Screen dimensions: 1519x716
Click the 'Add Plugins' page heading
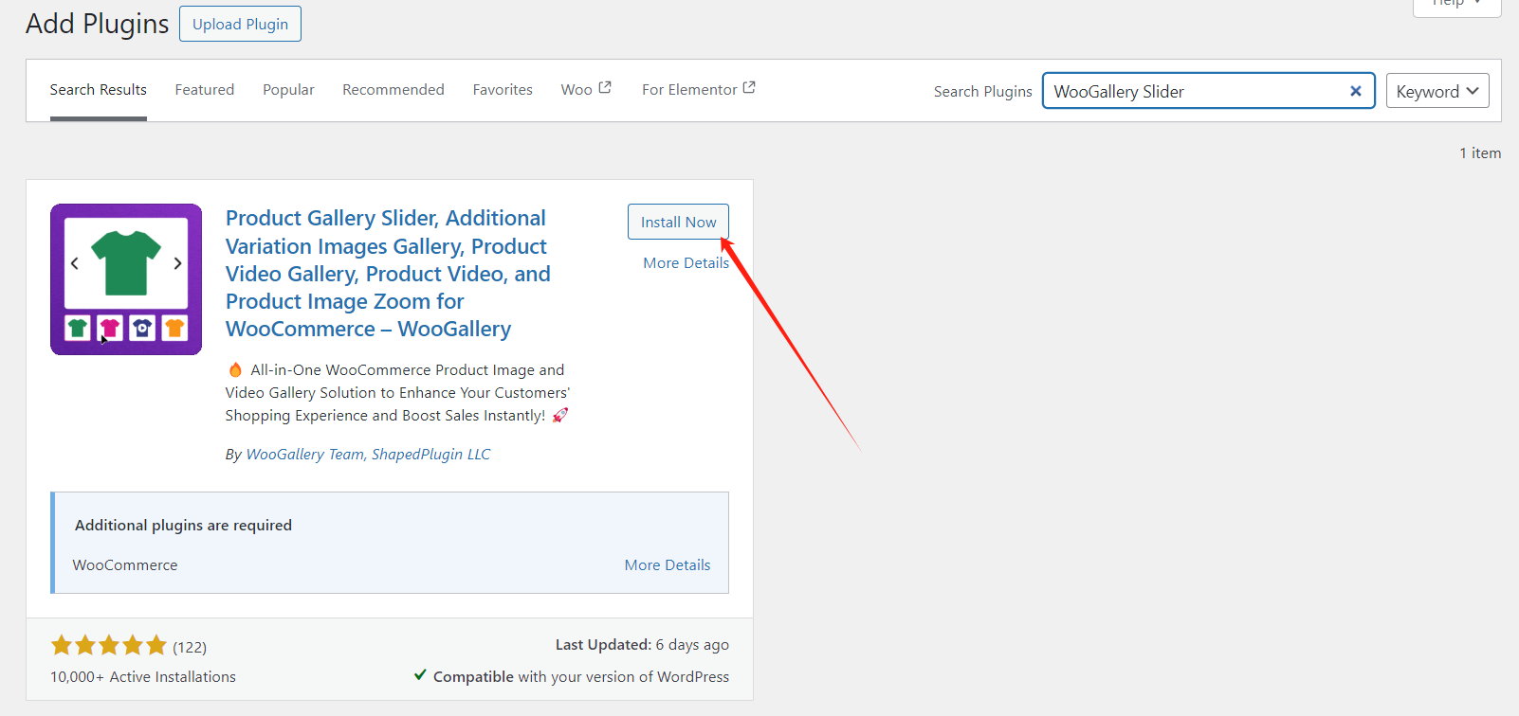(98, 24)
